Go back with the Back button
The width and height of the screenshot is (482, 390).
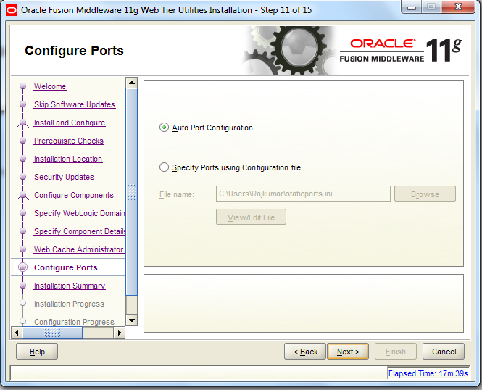305,352
